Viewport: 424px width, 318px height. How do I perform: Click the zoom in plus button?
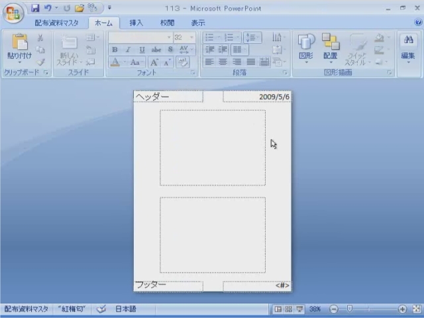pos(402,309)
